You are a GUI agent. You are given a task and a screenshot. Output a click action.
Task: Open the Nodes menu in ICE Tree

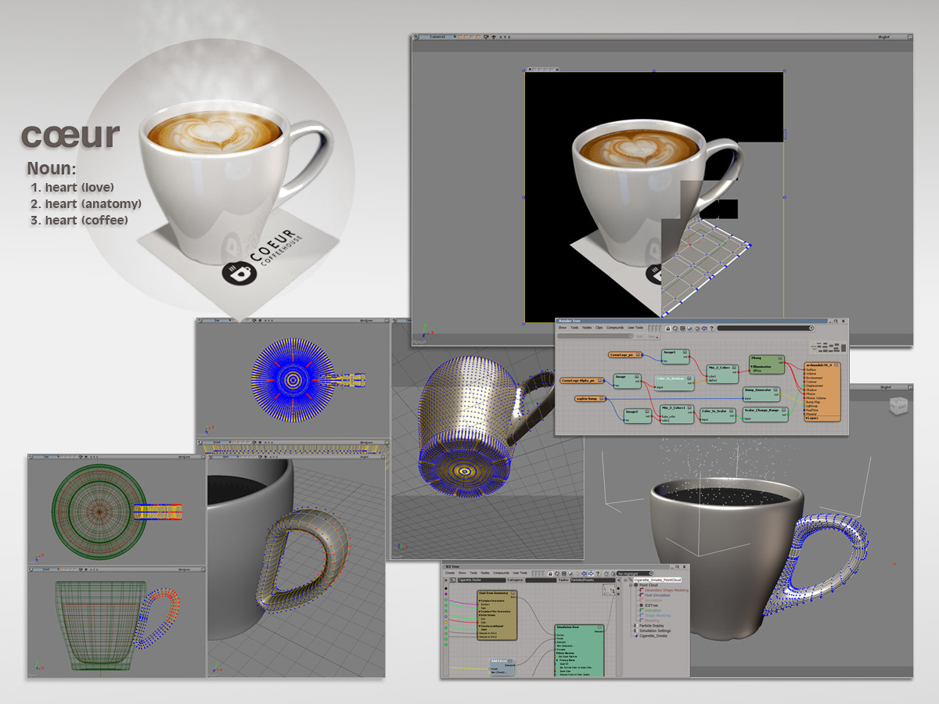[x=485, y=573]
